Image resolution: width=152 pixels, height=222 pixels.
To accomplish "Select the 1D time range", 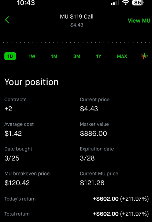I will pyautogui.click(x=10, y=56).
